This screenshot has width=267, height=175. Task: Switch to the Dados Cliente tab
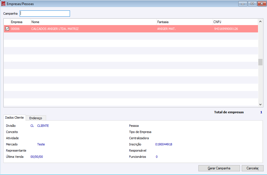pyautogui.click(x=14, y=118)
